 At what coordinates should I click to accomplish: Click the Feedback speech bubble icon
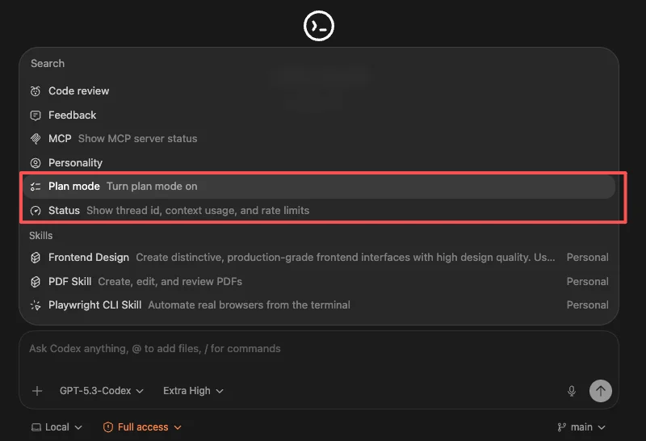(x=36, y=115)
